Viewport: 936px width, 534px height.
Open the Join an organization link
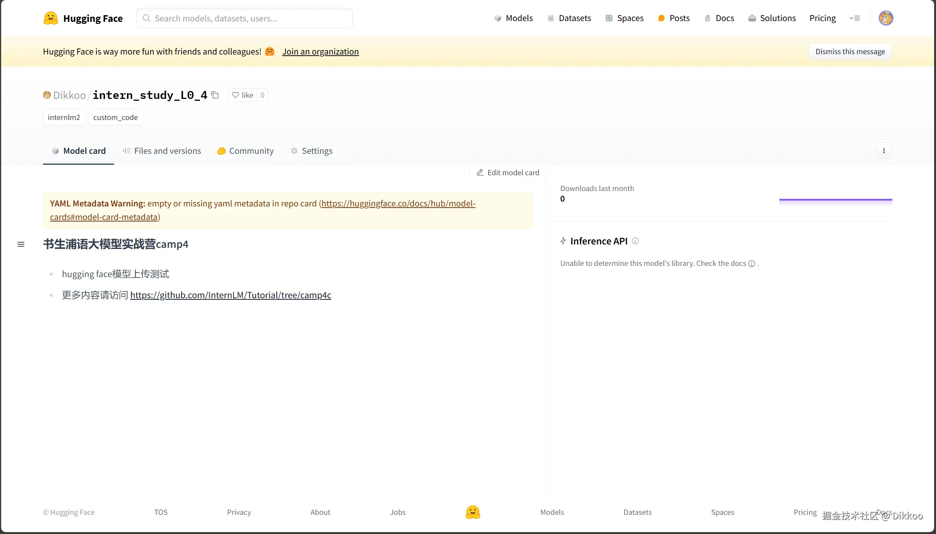click(320, 52)
